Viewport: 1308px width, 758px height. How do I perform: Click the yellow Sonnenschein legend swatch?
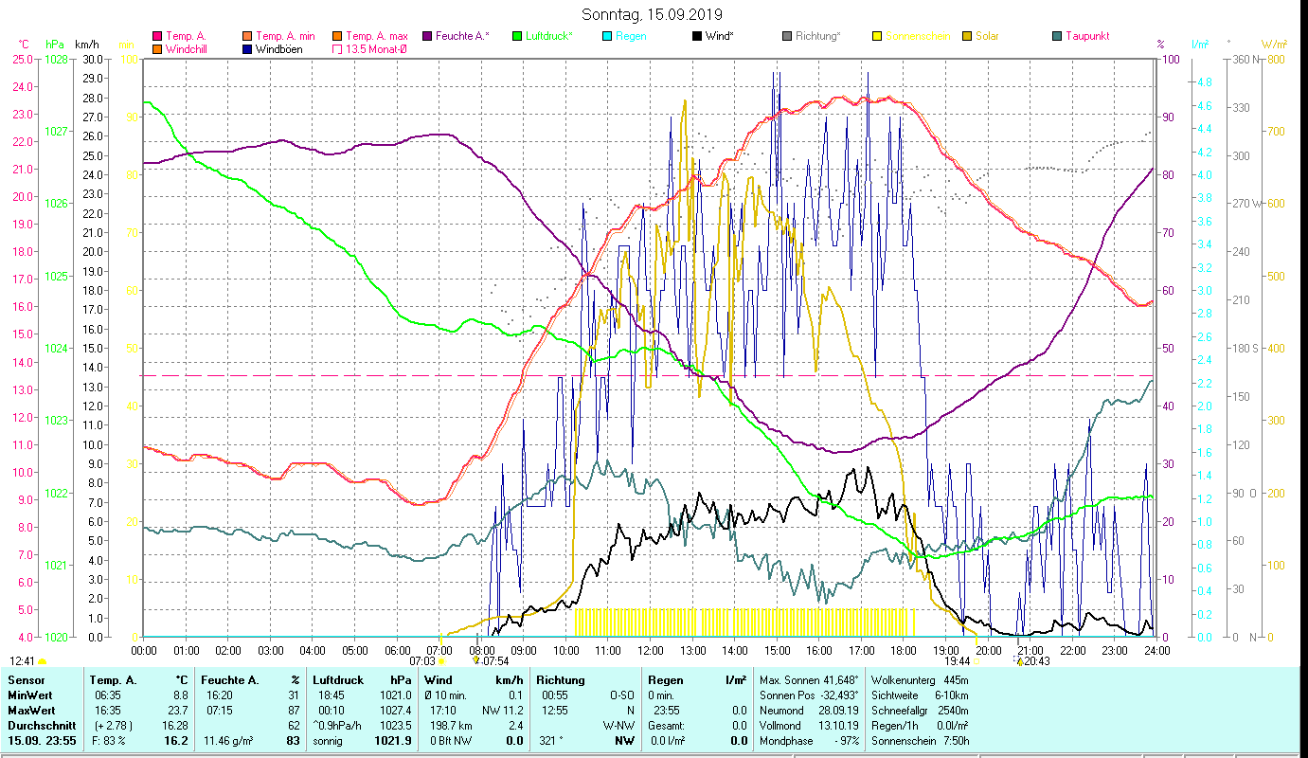click(877, 36)
